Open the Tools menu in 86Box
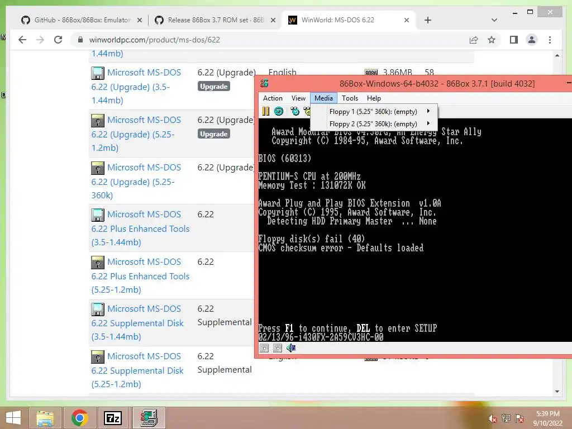Image resolution: width=572 pixels, height=429 pixels. (350, 98)
